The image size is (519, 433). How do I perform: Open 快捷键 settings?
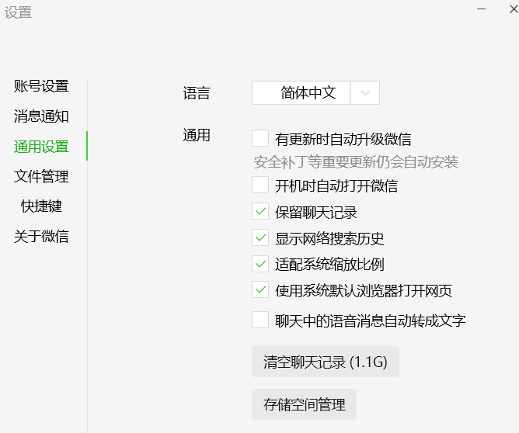coord(41,206)
